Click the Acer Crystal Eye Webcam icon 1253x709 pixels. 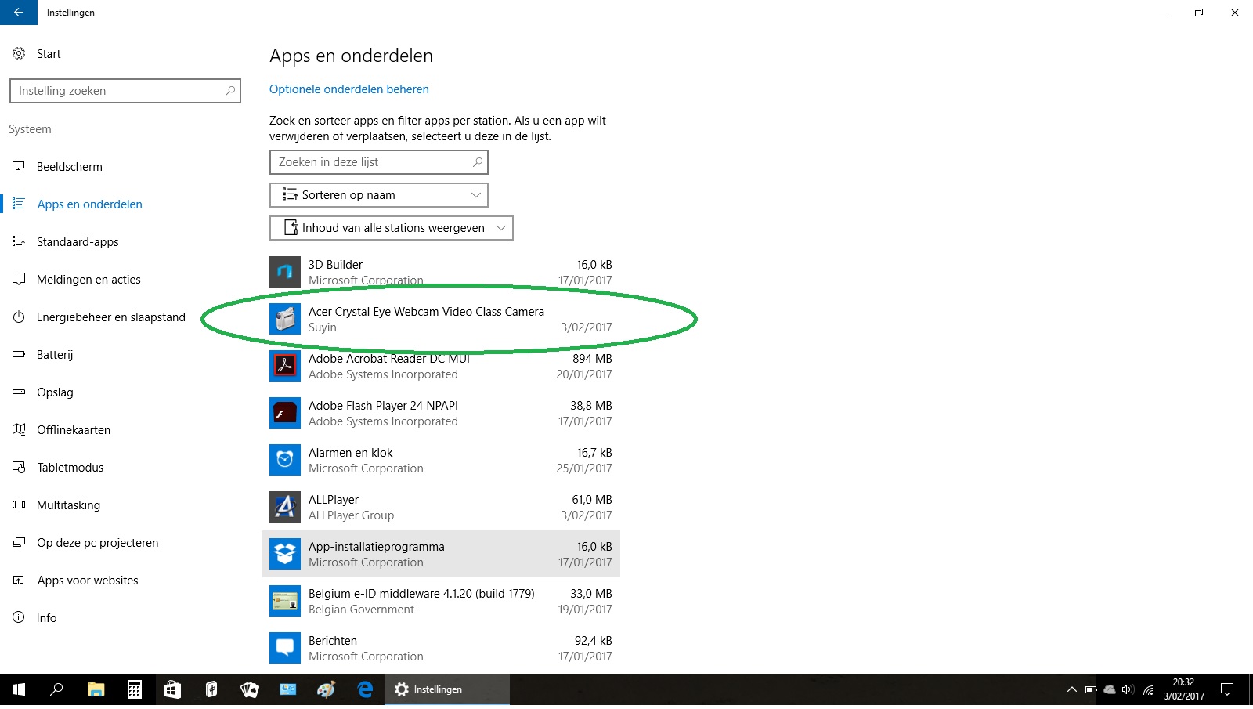[285, 319]
